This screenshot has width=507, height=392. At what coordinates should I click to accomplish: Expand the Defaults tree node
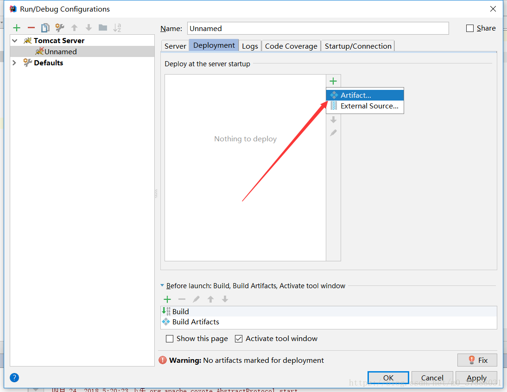tap(14, 63)
